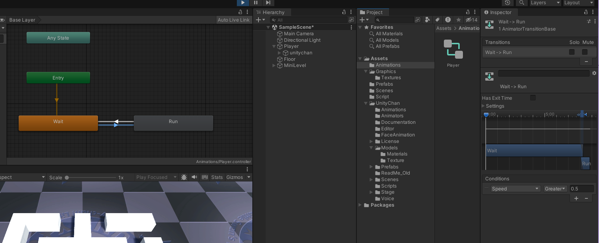The width and height of the screenshot is (599, 243).
Task: Click the Base Layer breadcrumb
Action: click(22, 20)
